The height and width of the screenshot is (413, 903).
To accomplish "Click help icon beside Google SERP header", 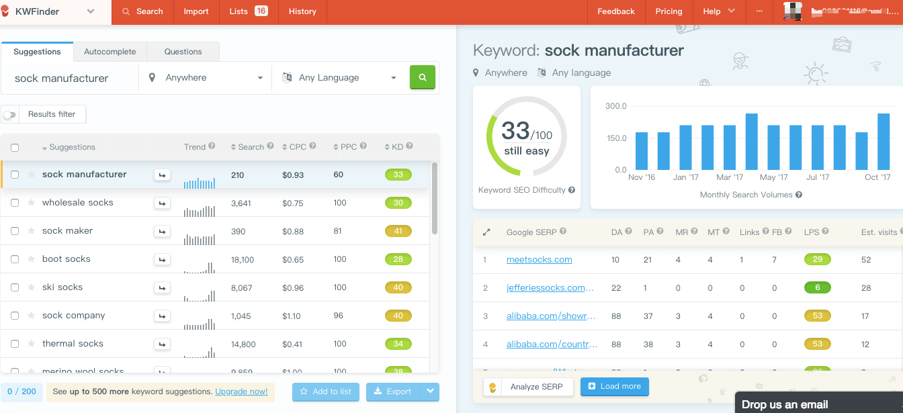I will (x=563, y=231).
